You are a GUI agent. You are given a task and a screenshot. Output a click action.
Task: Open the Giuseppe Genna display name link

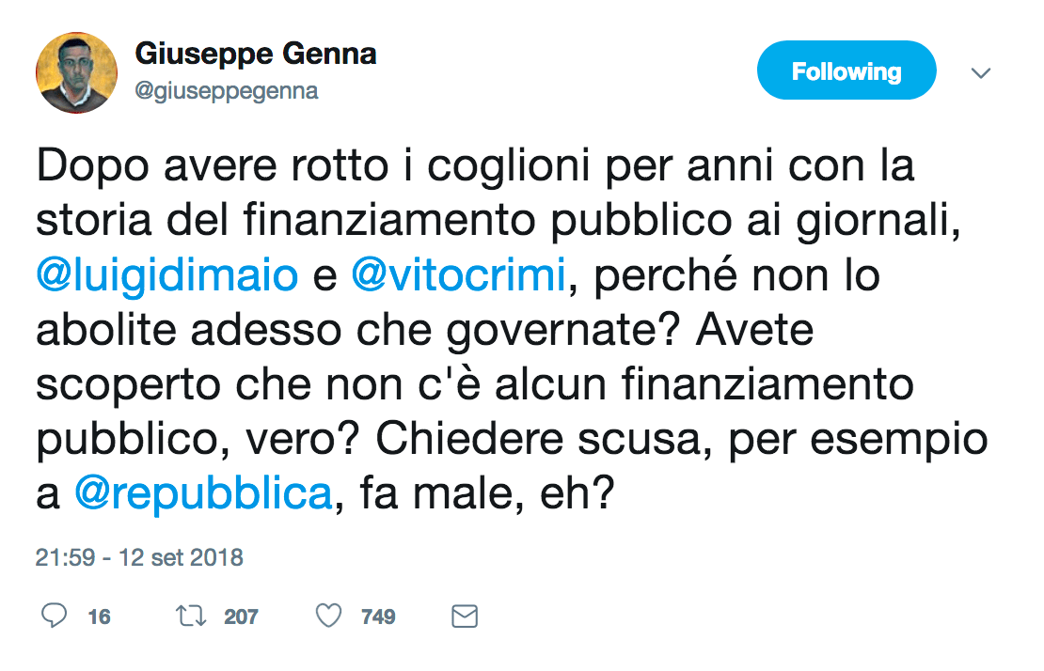click(x=256, y=54)
